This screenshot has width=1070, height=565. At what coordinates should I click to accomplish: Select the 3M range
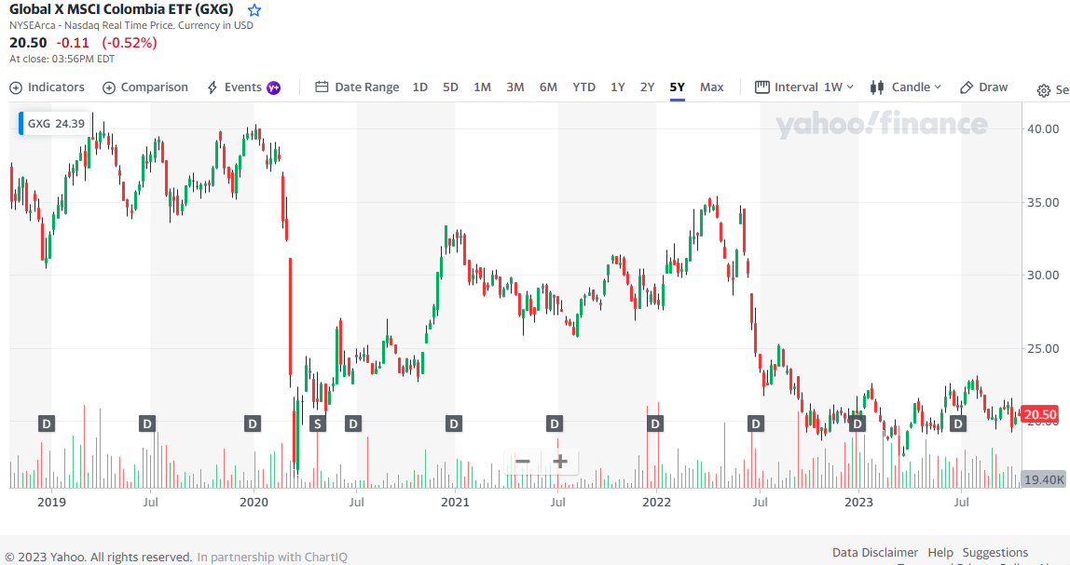515,87
